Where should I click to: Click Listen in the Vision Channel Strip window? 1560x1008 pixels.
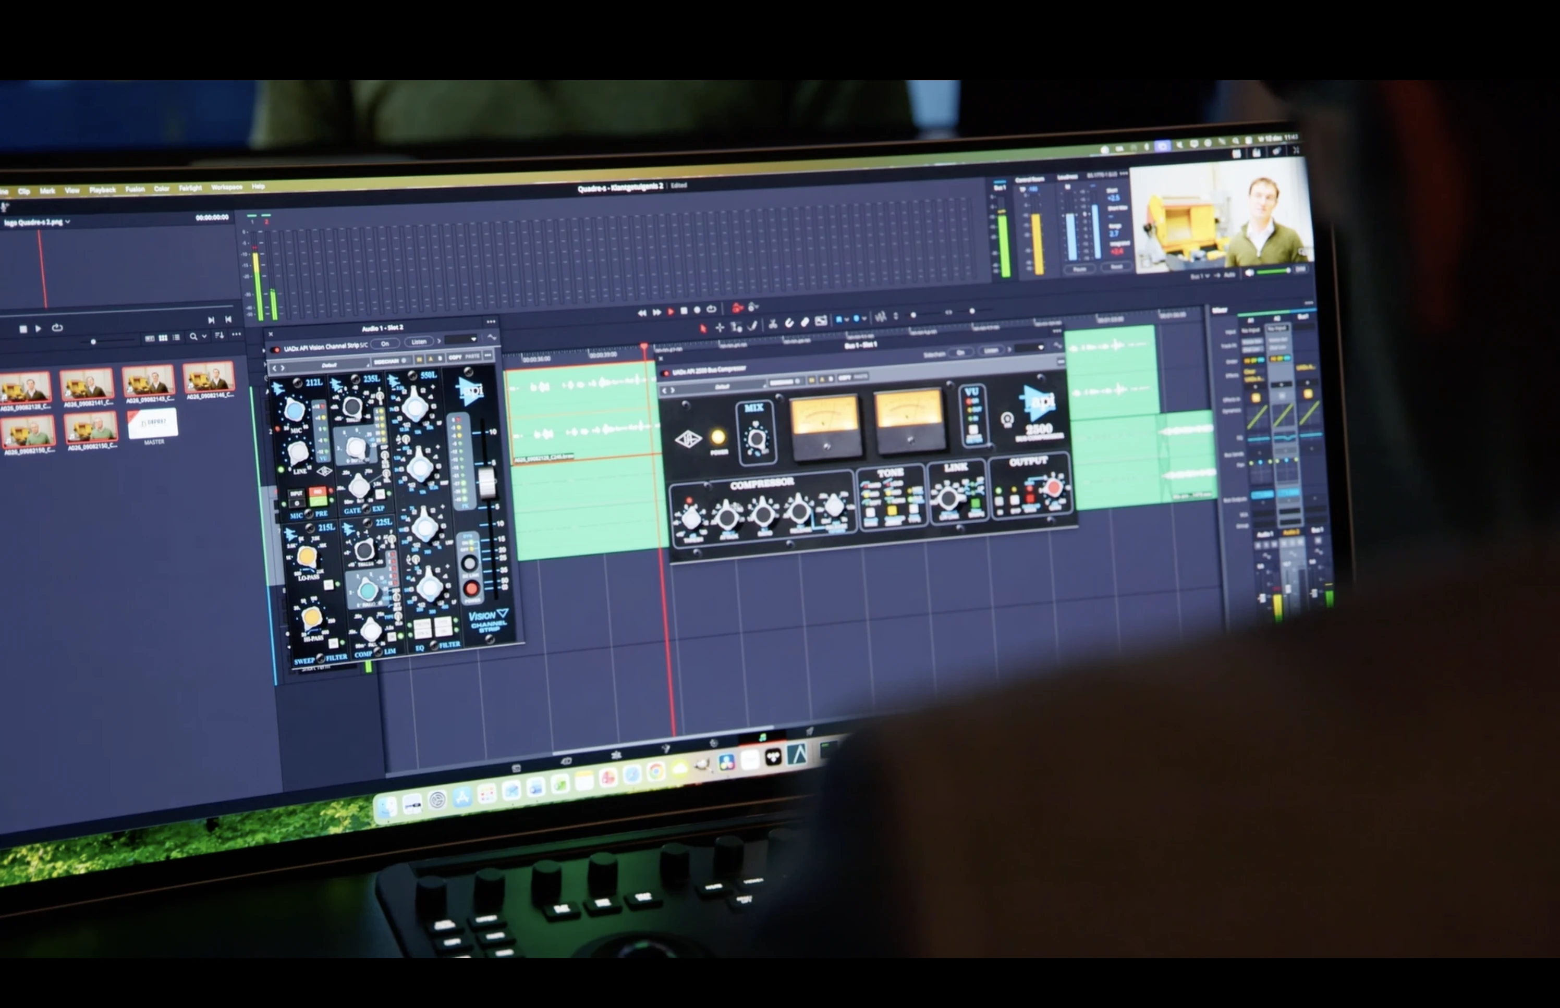tap(419, 341)
